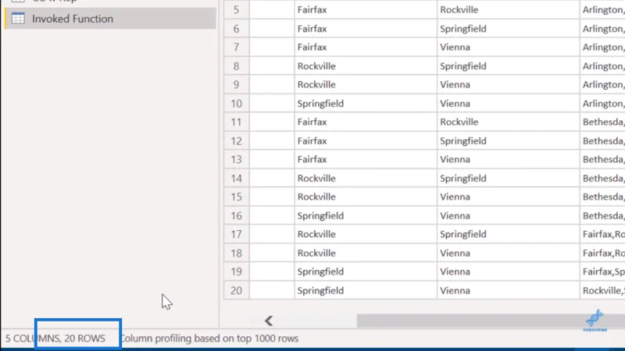Select row header 14

tap(237, 179)
